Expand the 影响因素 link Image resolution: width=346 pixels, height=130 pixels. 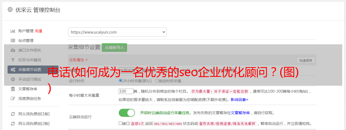pos(239,100)
